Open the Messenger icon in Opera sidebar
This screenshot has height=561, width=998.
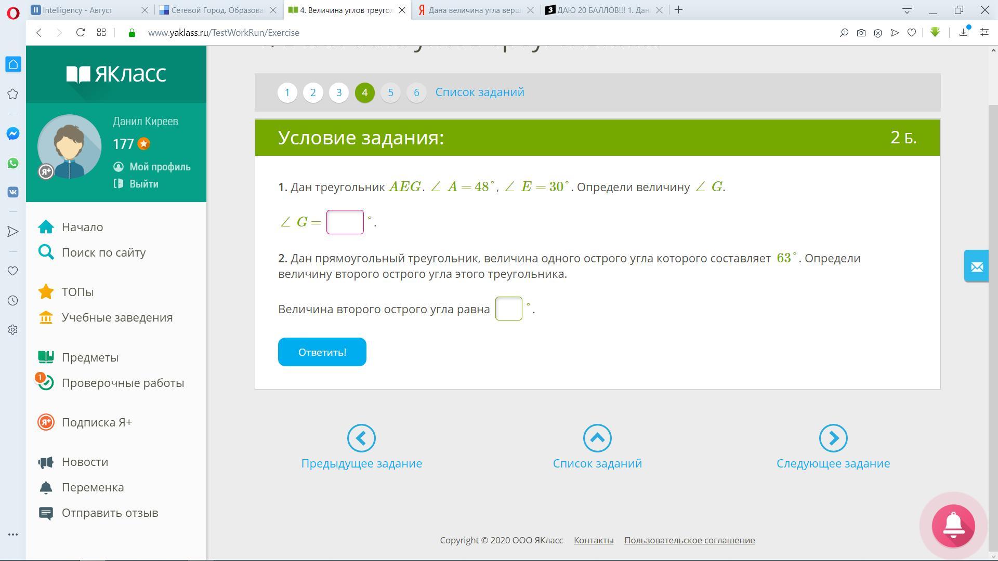[13, 133]
